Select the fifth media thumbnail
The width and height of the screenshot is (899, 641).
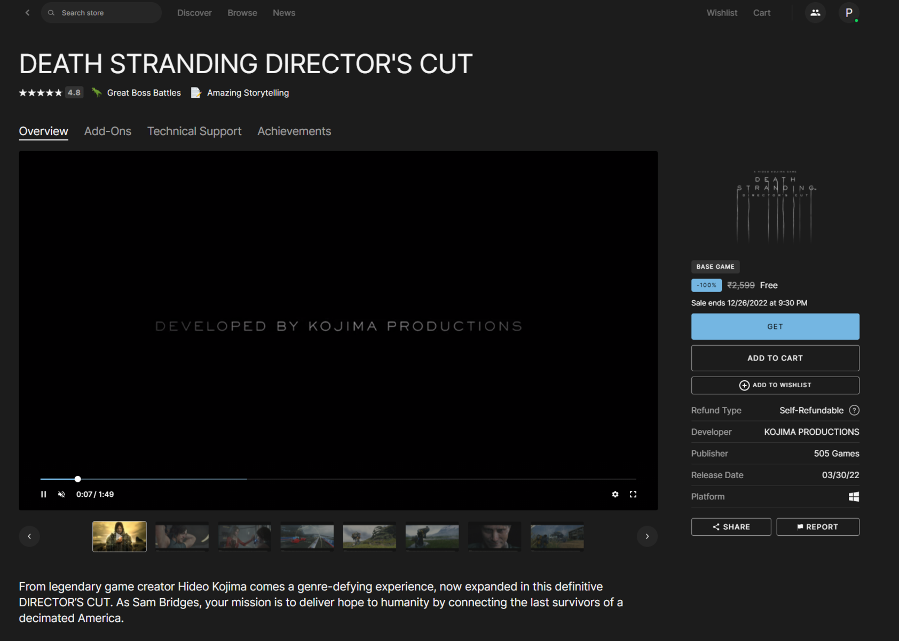[x=369, y=536]
